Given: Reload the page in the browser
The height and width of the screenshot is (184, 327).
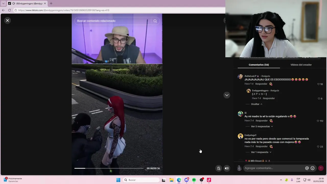Looking at the screenshot, I should (9, 10).
